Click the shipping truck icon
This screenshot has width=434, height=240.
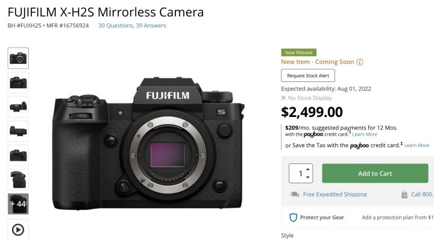295,194
